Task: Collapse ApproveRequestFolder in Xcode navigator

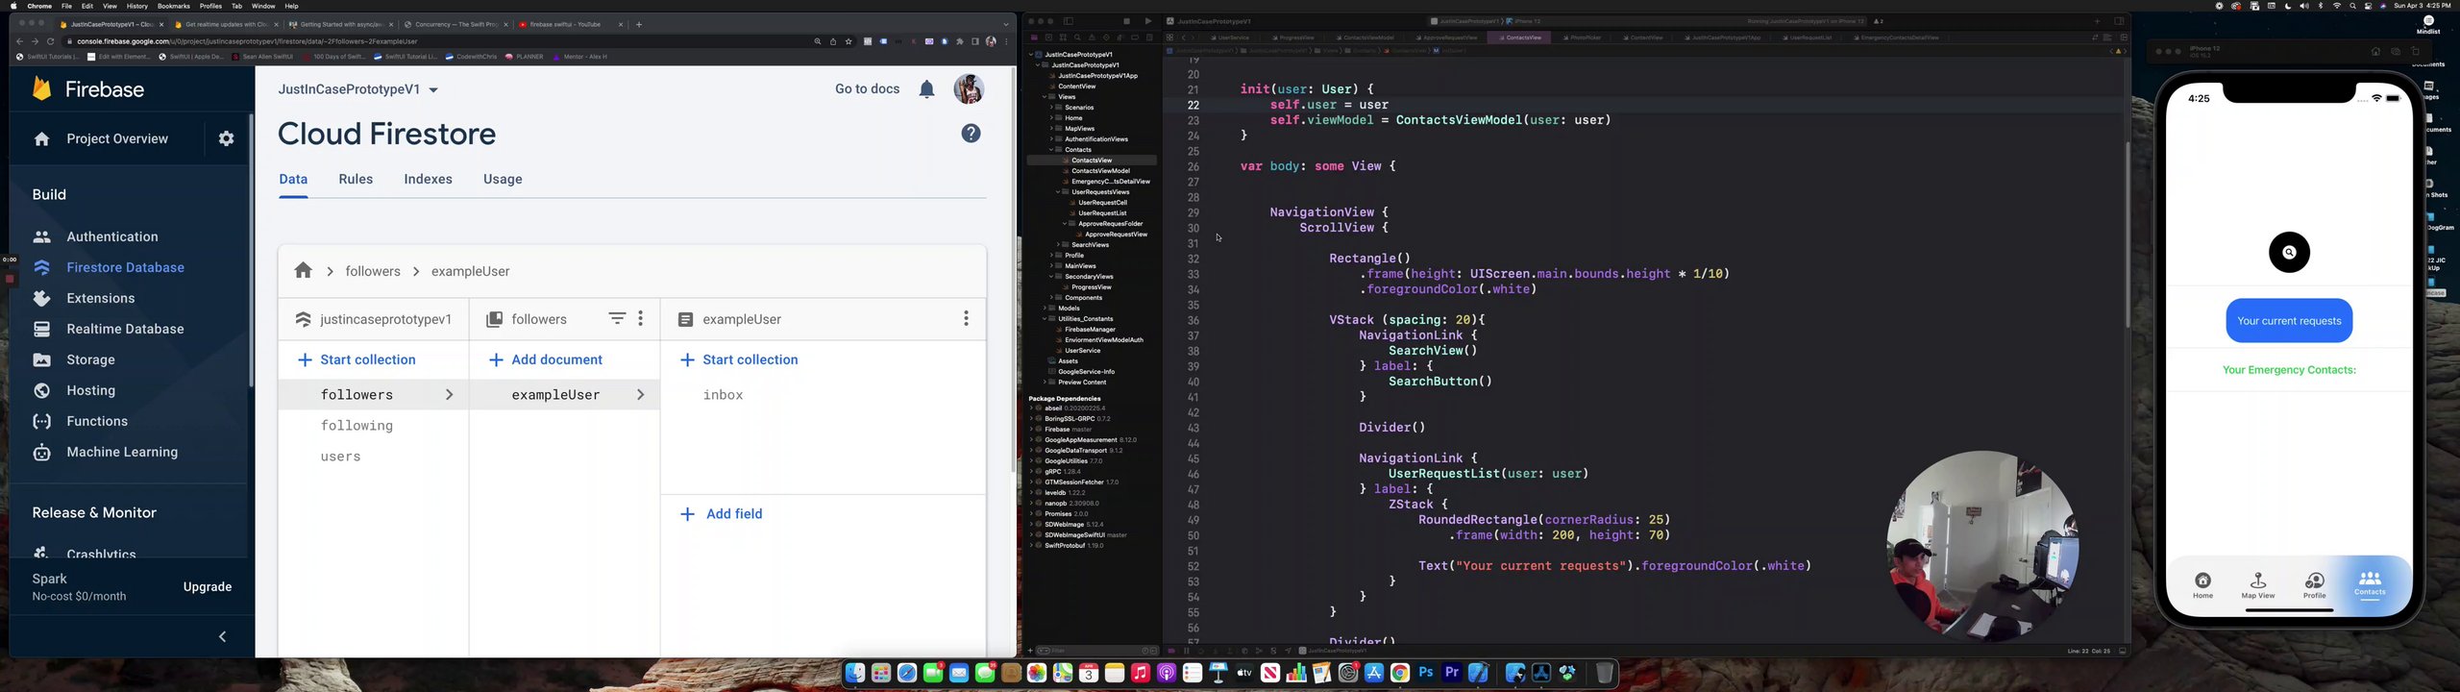Action: click(1065, 224)
